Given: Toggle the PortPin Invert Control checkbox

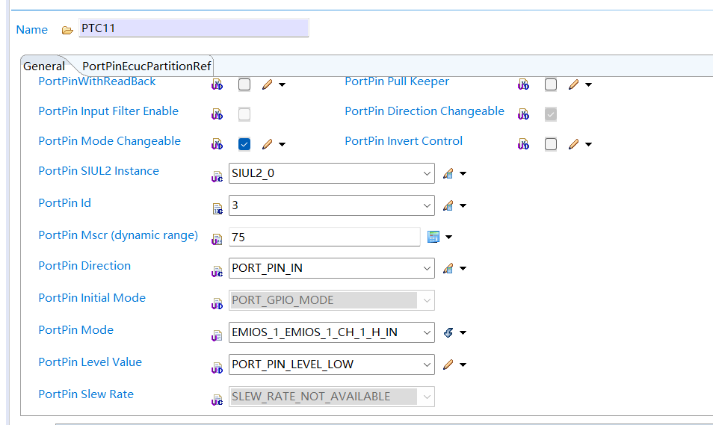Looking at the screenshot, I should pyautogui.click(x=551, y=144).
